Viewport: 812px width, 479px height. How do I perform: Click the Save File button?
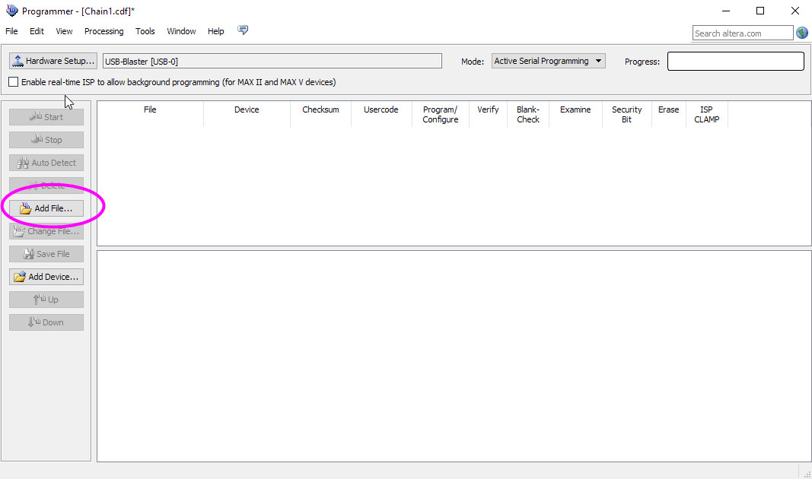[46, 254]
